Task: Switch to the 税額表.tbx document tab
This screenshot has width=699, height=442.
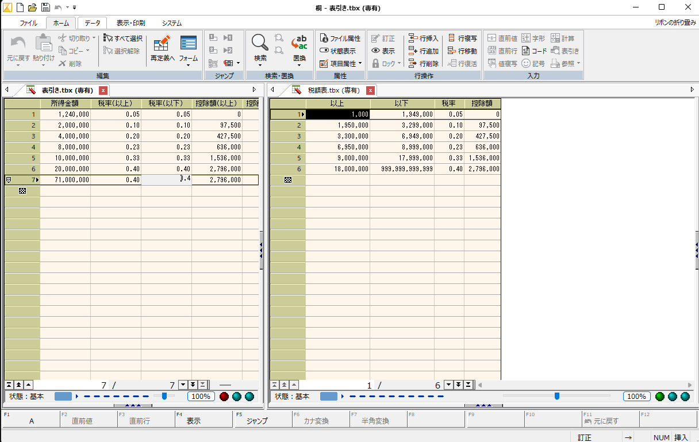Action: pyautogui.click(x=333, y=90)
